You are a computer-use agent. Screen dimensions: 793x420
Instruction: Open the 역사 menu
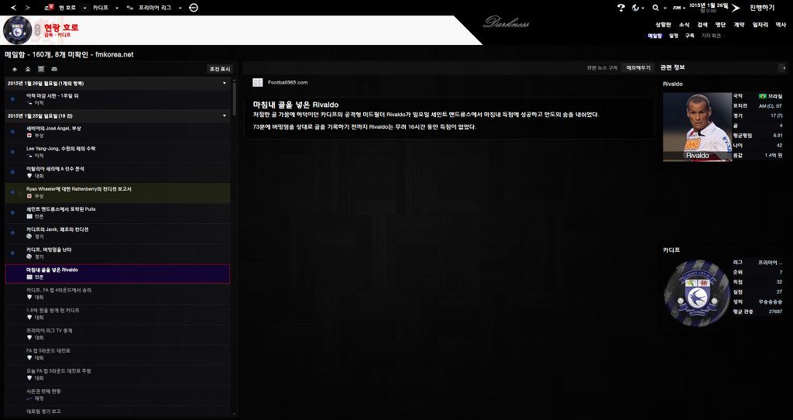[x=781, y=24]
